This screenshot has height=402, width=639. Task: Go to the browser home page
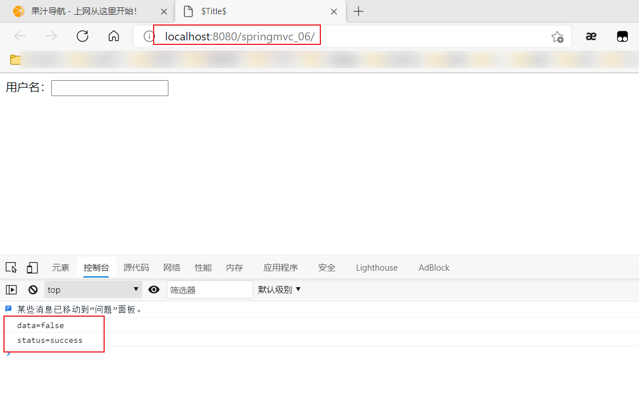pos(114,36)
